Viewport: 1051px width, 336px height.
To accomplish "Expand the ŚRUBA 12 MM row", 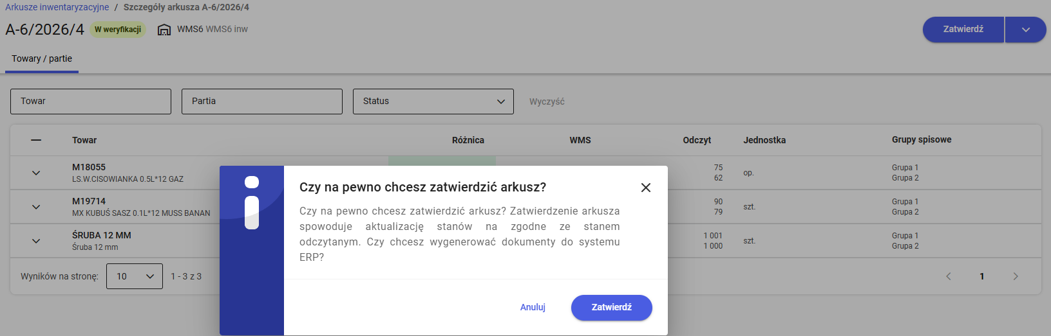I will tap(36, 241).
